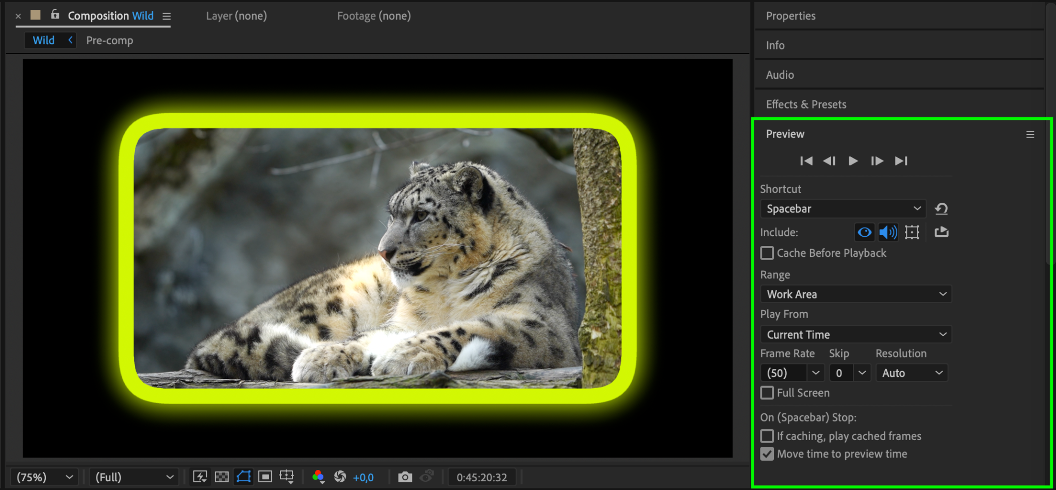
Task: Click the Play button in Preview panel
Action: coord(853,161)
